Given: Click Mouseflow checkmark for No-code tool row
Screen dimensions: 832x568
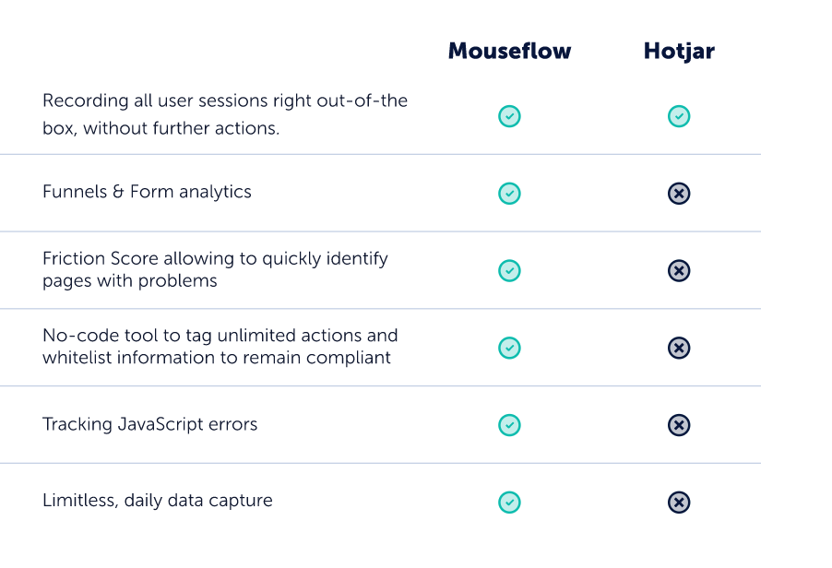Looking at the screenshot, I should pyautogui.click(x=509, y=348).
